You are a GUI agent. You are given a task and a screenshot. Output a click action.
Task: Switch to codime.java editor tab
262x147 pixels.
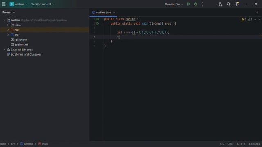104,13
